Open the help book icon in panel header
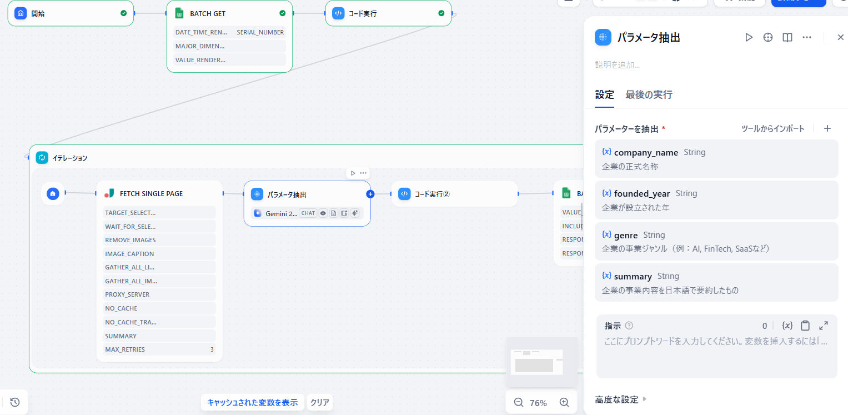The width and height of the screenshot is (848, 415). point(787,37)
